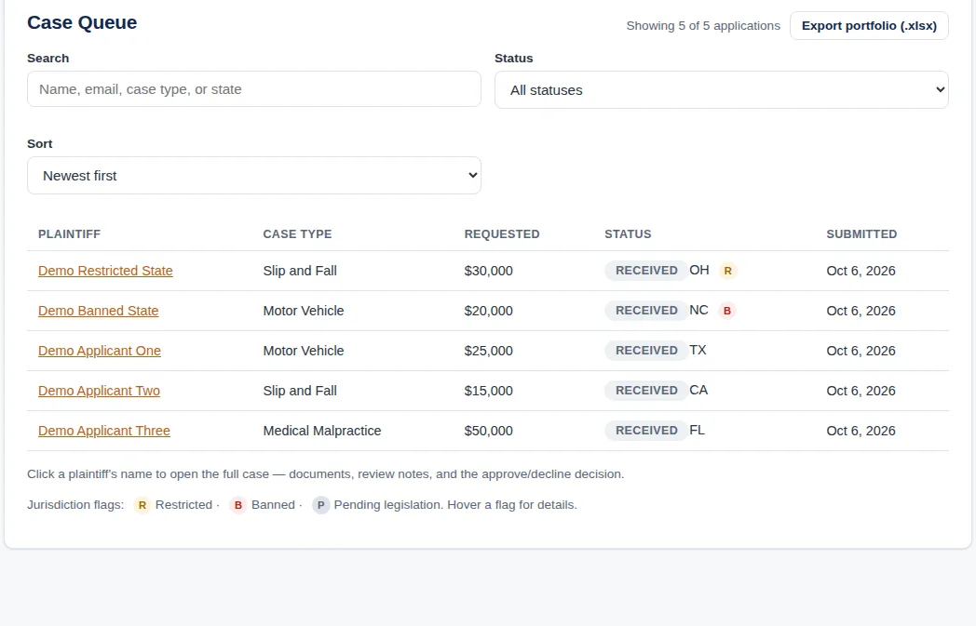Click the R flag badge next to OH
This screenshot has width=976, height=626.
click(x=727, y=271)
